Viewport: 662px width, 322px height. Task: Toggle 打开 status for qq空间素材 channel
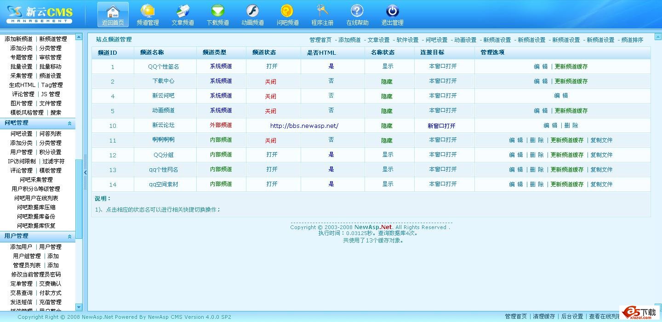point(272,184)
